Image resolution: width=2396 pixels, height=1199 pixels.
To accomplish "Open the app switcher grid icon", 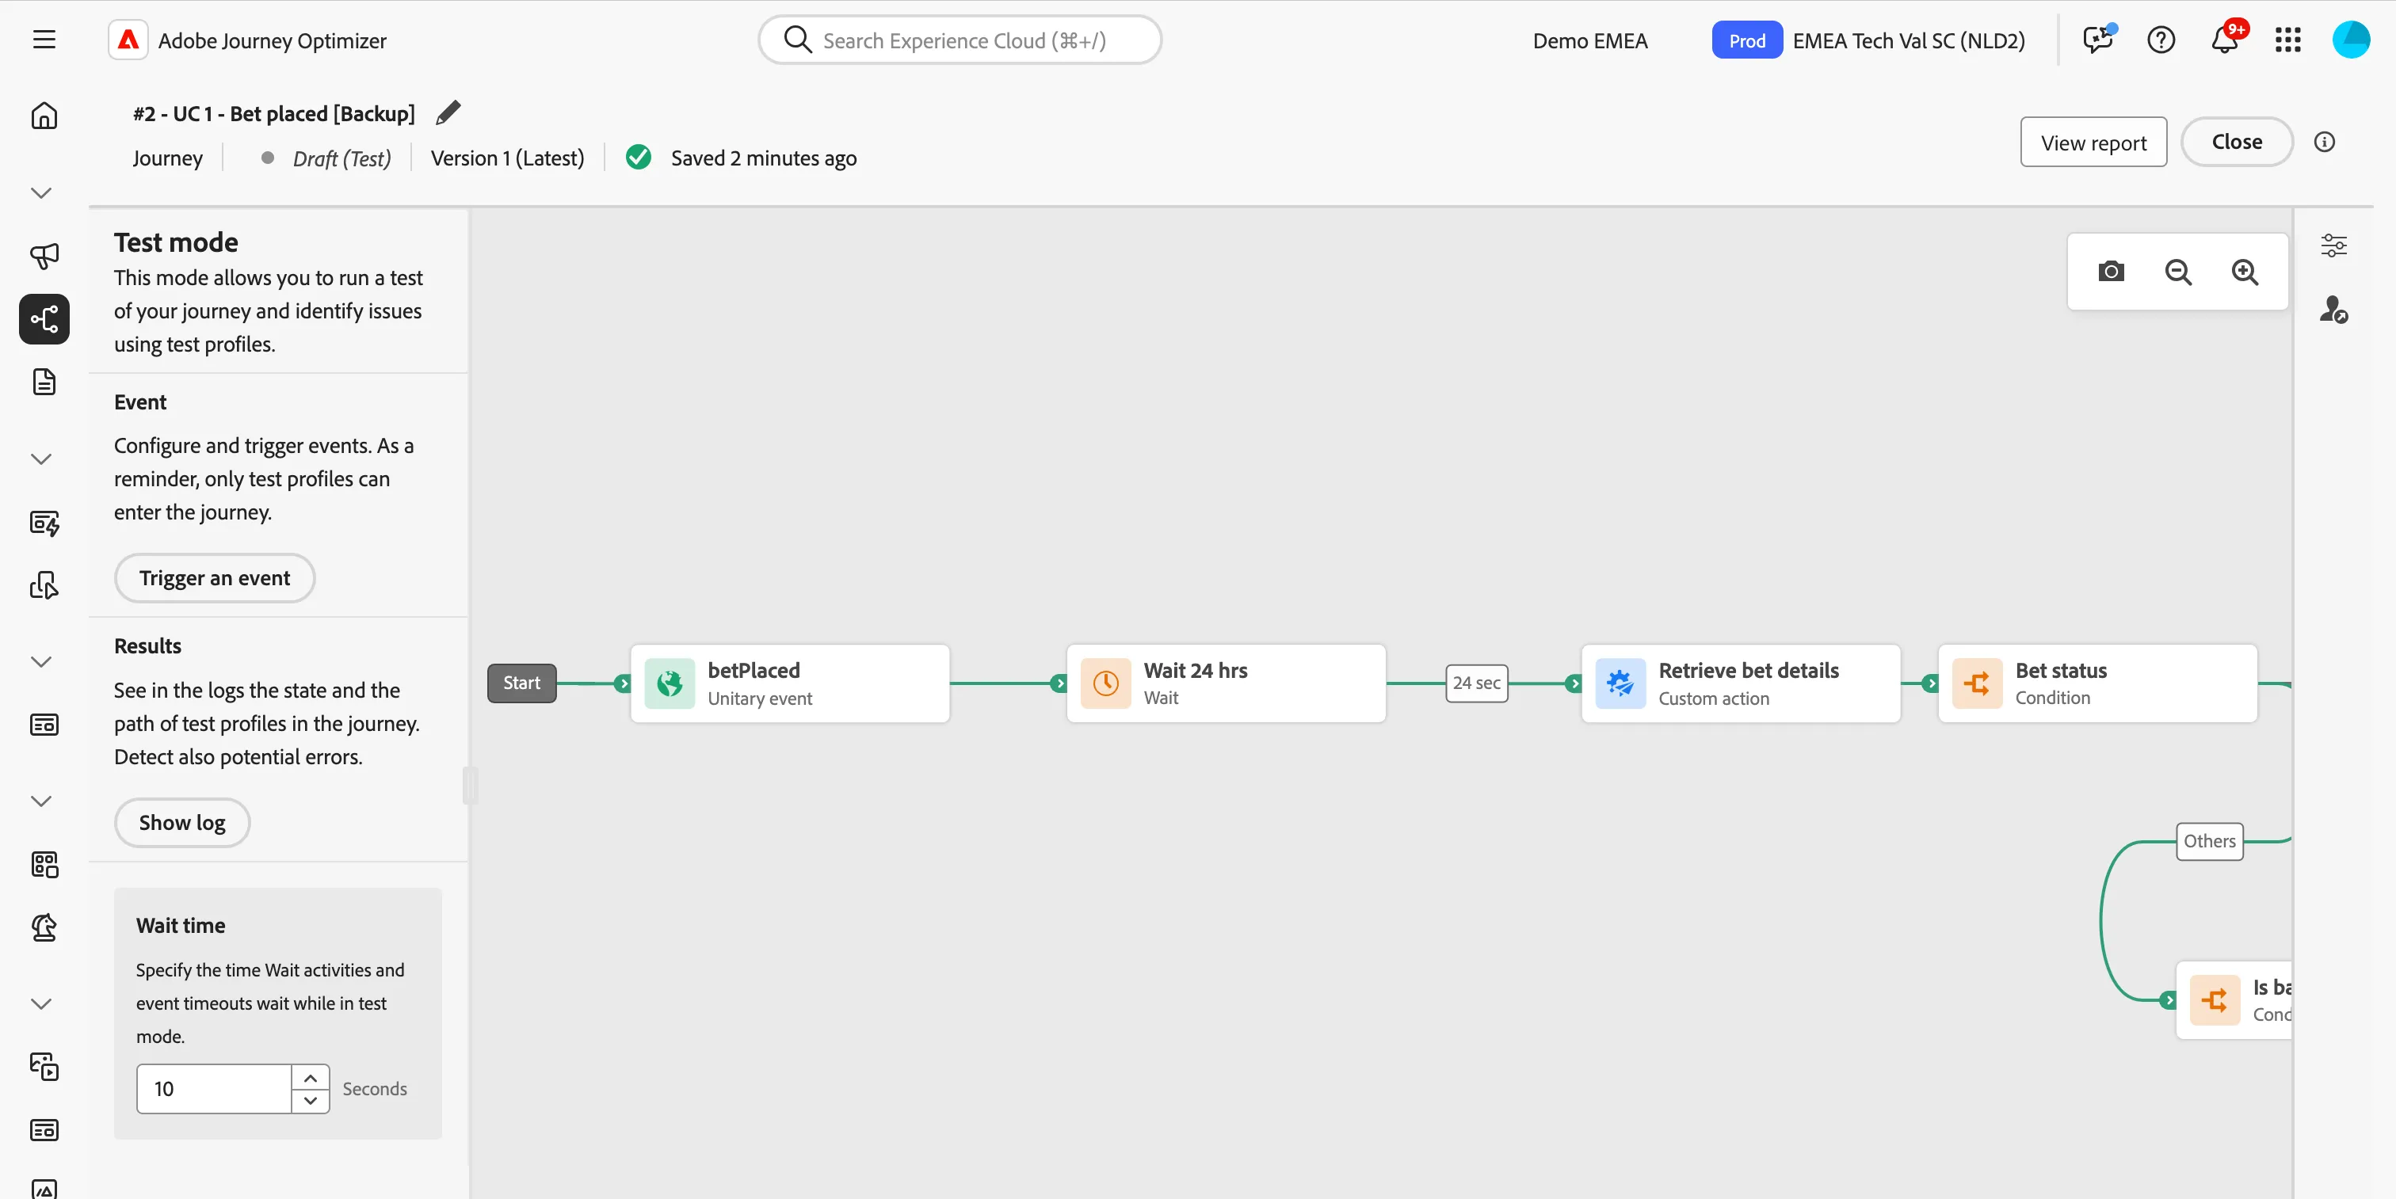I will 2287,40.
